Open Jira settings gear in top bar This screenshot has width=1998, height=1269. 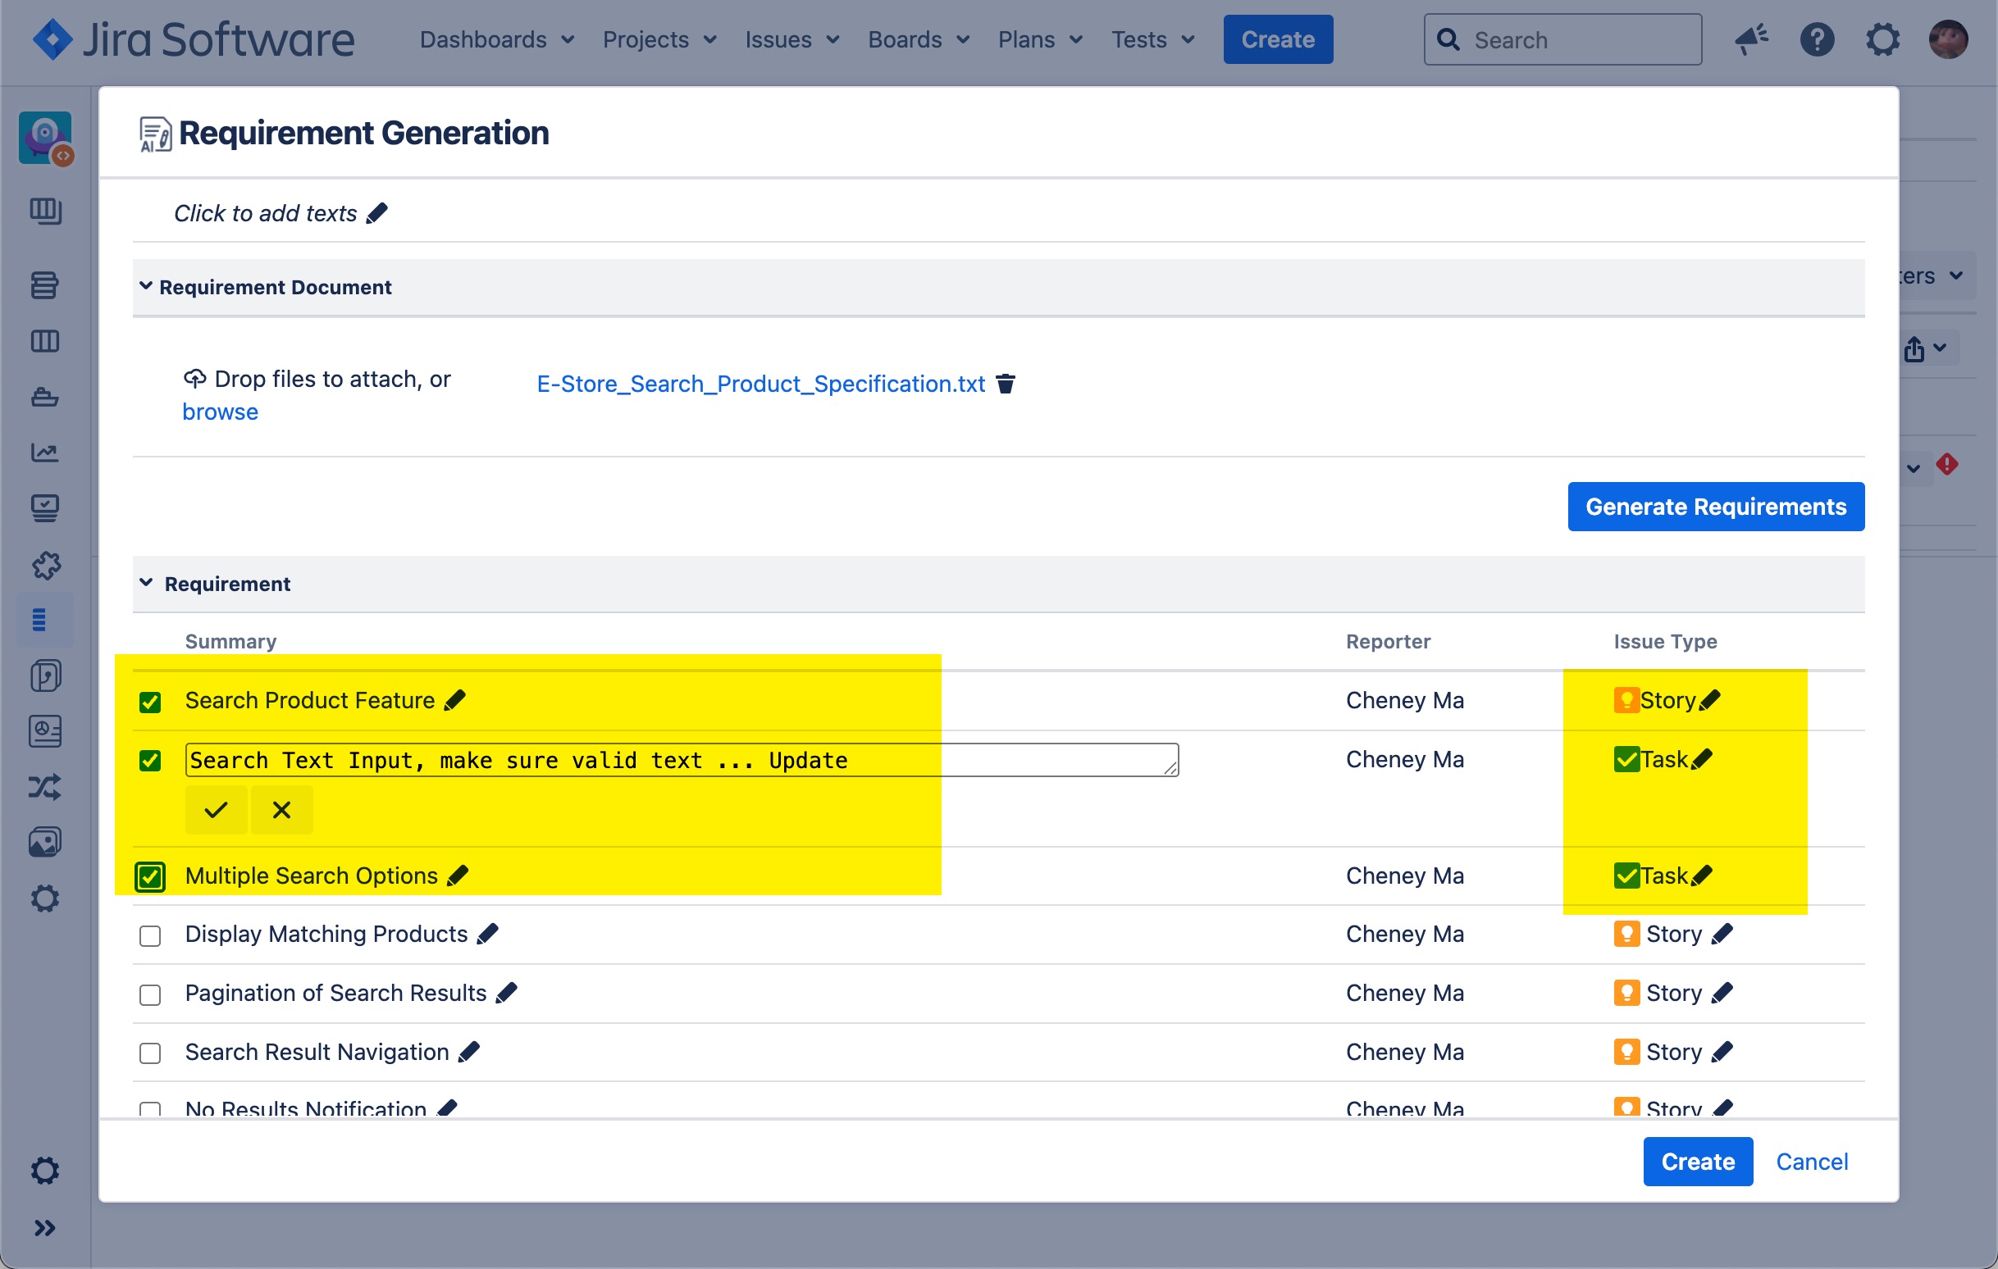[1882, 39]
